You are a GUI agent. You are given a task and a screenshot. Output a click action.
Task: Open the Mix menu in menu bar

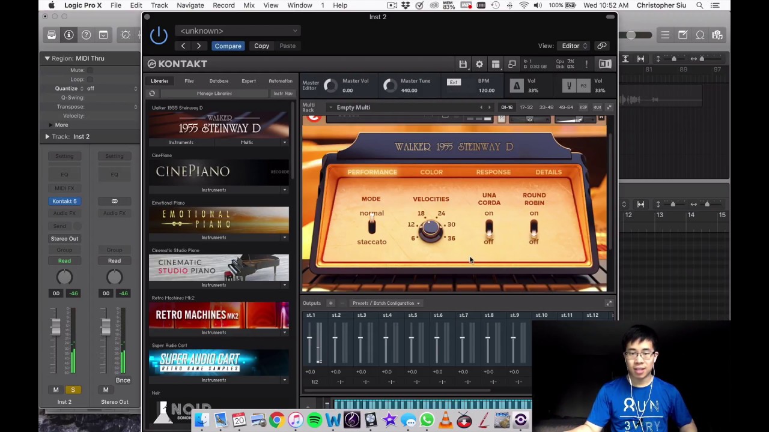point(249,5)
